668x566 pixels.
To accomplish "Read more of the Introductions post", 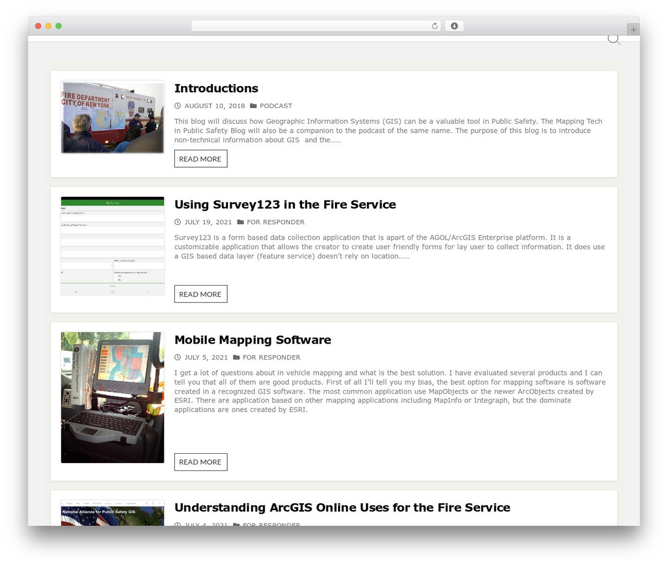I will coord(200,159).
